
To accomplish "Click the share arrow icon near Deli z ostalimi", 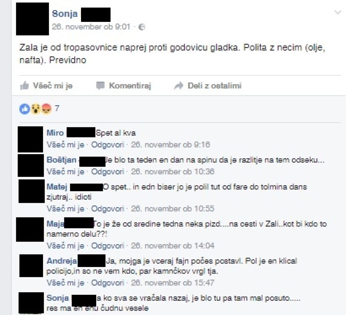I will [x=179, y=86].
